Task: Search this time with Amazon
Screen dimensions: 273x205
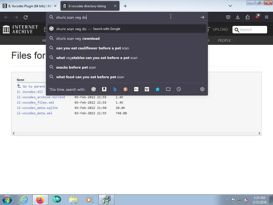Action: 104,89
